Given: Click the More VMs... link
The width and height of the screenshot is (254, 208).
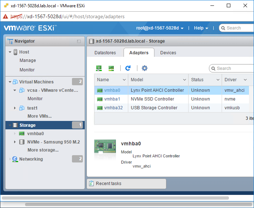Looking at the screenshot, I should click(40, 116).
